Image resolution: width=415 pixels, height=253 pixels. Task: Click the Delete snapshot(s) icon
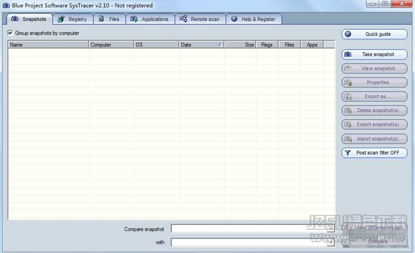(x=348, y=111)
